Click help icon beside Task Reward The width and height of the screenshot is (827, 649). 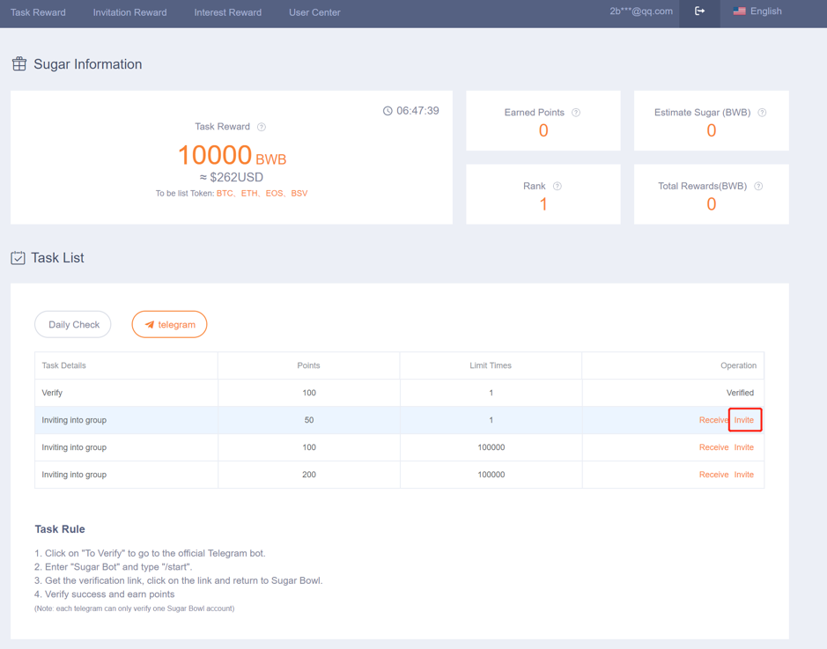[x=262, y=127]
